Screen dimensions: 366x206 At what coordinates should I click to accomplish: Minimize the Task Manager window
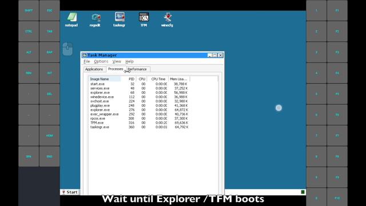click(x=210, y=55)
